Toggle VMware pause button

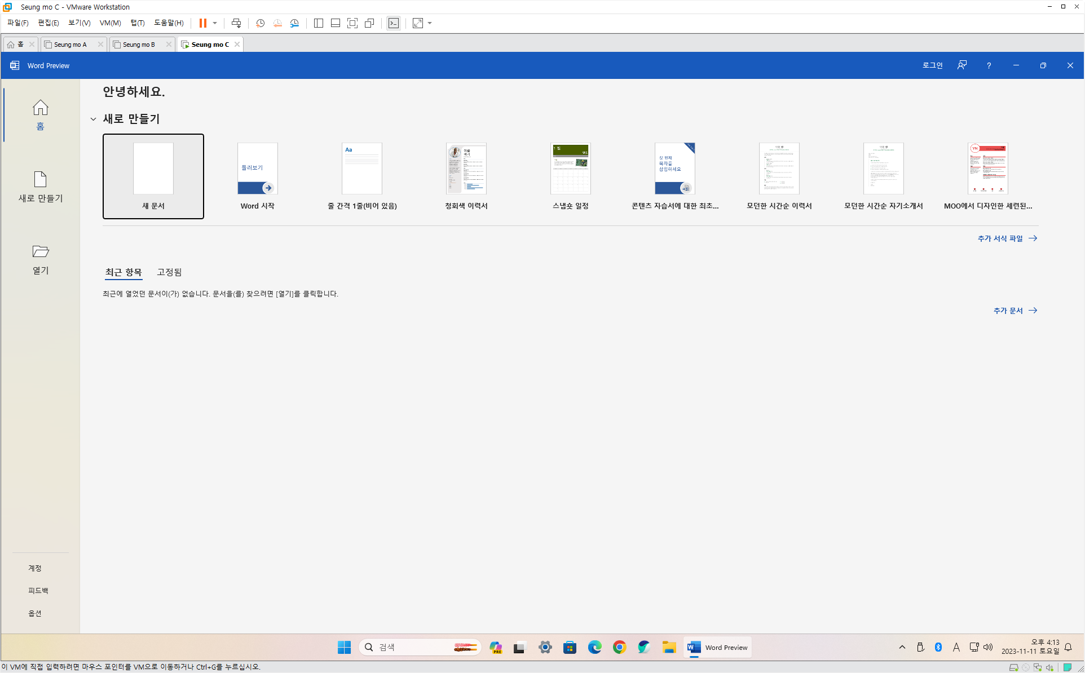(202, 23)
